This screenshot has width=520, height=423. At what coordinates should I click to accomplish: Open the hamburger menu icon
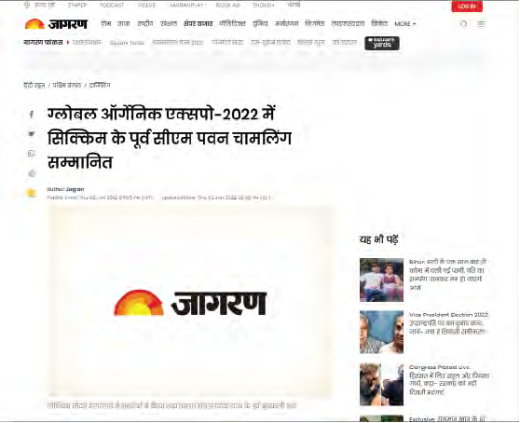click(x=481, y=24)
